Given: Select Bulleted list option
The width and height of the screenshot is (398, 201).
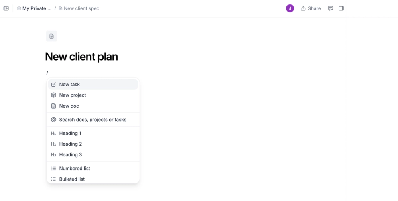Looking at the screenshot, I should [x=72, y=179].
